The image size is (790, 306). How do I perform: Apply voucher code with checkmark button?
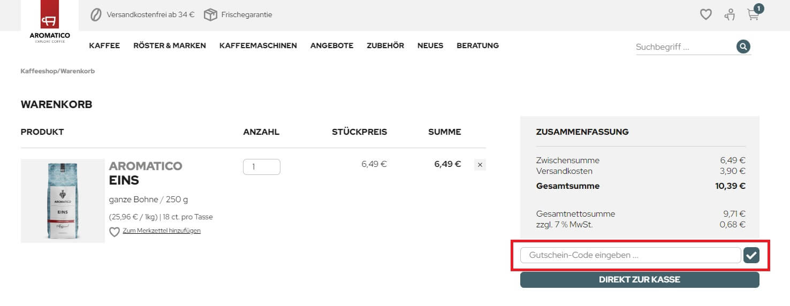click(751, 255)
